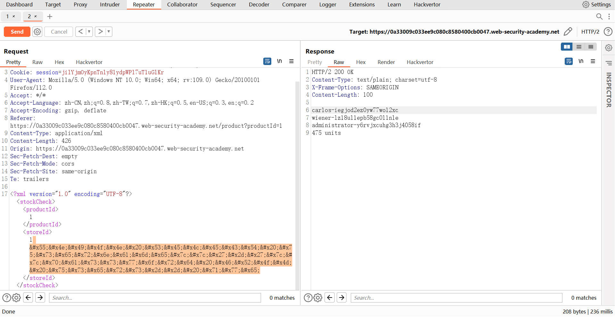Switch to the Intruder tab
Image resolution: width=615 pixels, height=317 pixels.
pos(110,4)
